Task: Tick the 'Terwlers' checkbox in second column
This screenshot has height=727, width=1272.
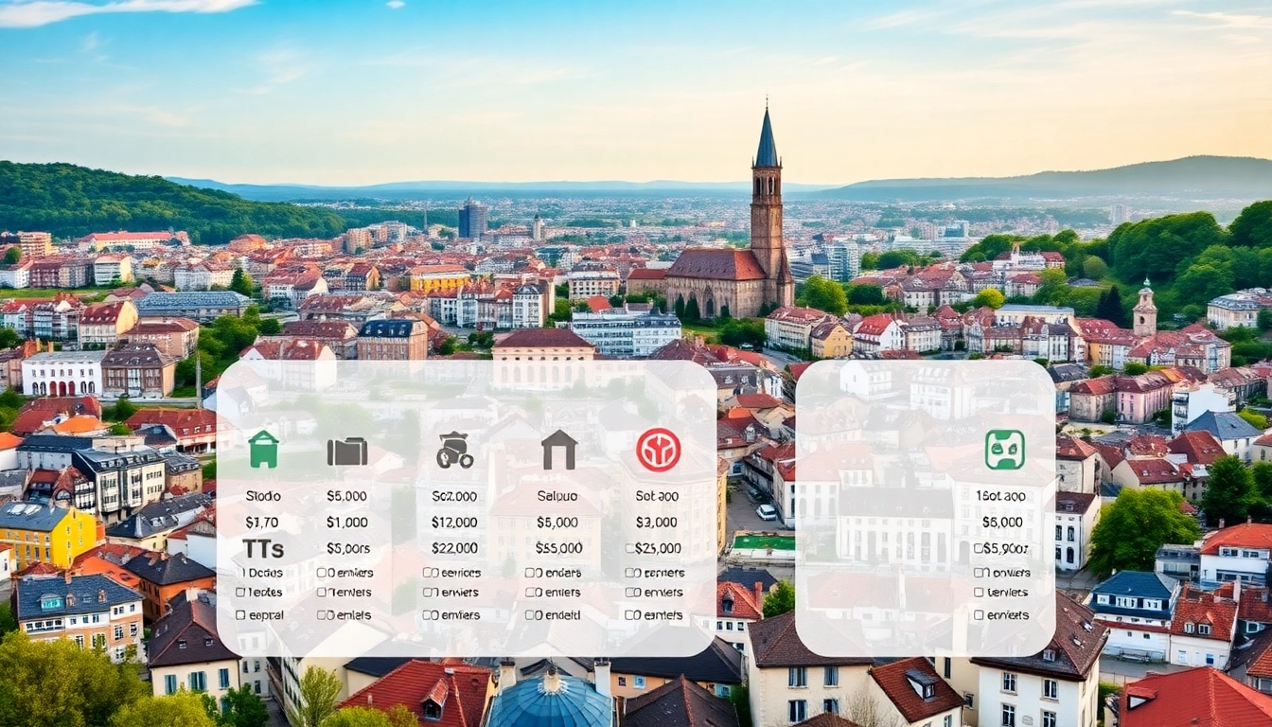Action: (322, 593)
